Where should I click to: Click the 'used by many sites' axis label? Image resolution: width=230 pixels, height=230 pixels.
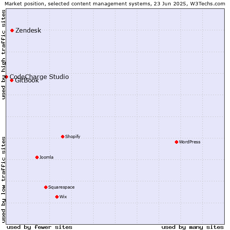pyautogui.click(x=192, y=227)
